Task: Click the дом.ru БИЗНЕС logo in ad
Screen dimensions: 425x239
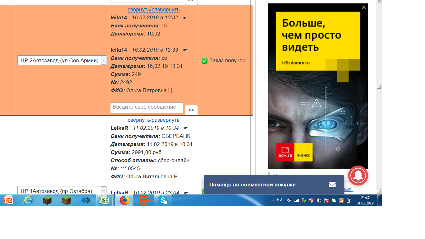Action: (x=294, y=152)
